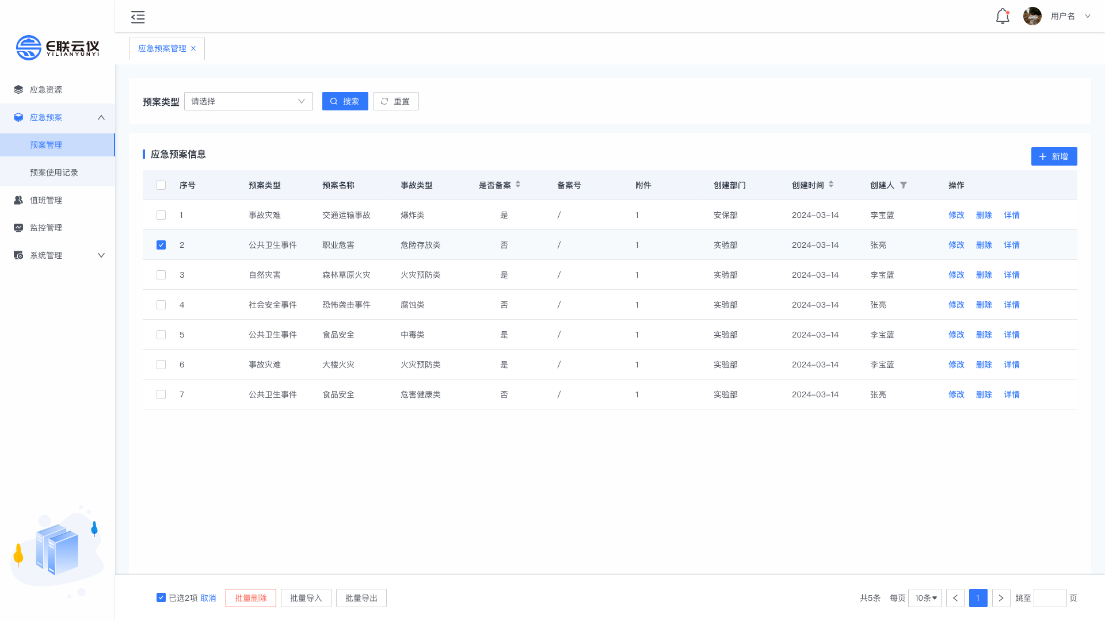Sort by 是否备案 column arrows
This screenshot has width=1105, height=621.
click(x=518, y=185)
